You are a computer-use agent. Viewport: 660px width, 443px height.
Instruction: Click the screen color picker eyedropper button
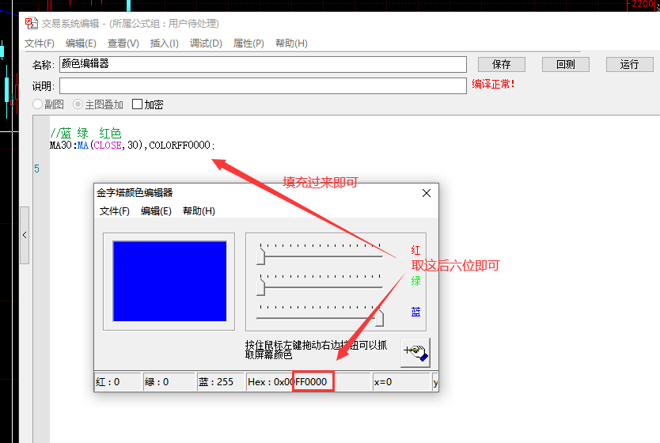click(x=415, y=352)
